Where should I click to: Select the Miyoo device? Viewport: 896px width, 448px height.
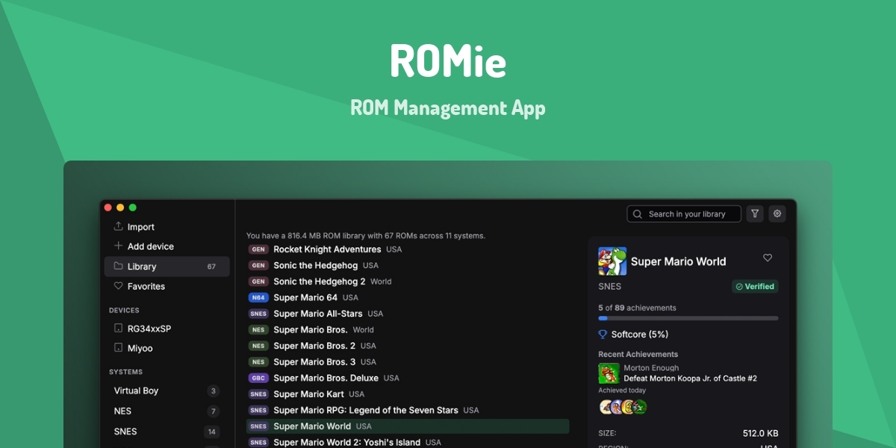point(167,348)
